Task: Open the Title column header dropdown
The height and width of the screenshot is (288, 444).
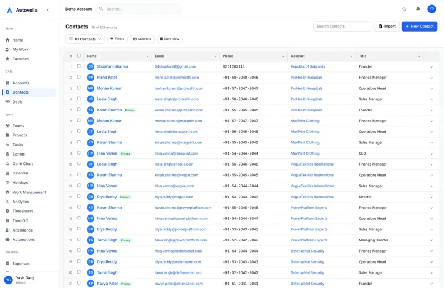Action: click(419, 56)
